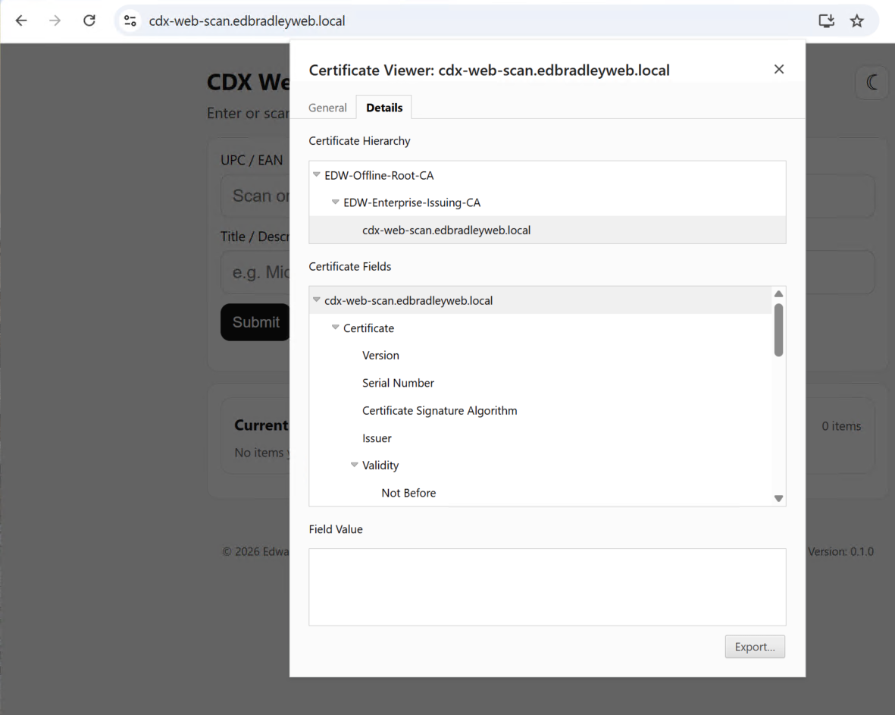Select the Issuer field
Viewport: 895px width, 715px height.
(377, 438)
